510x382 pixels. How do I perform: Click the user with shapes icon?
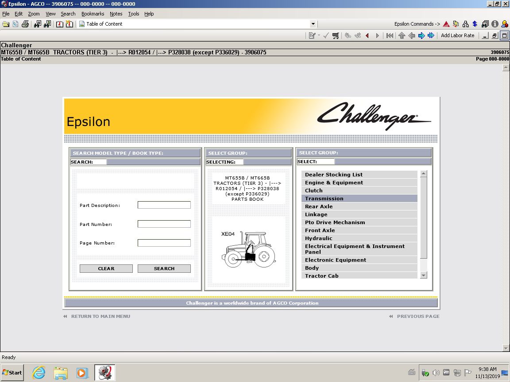pos(505,24)
